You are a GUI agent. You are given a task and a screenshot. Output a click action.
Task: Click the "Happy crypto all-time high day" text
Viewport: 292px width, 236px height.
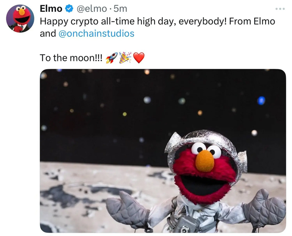click(107, 21)
